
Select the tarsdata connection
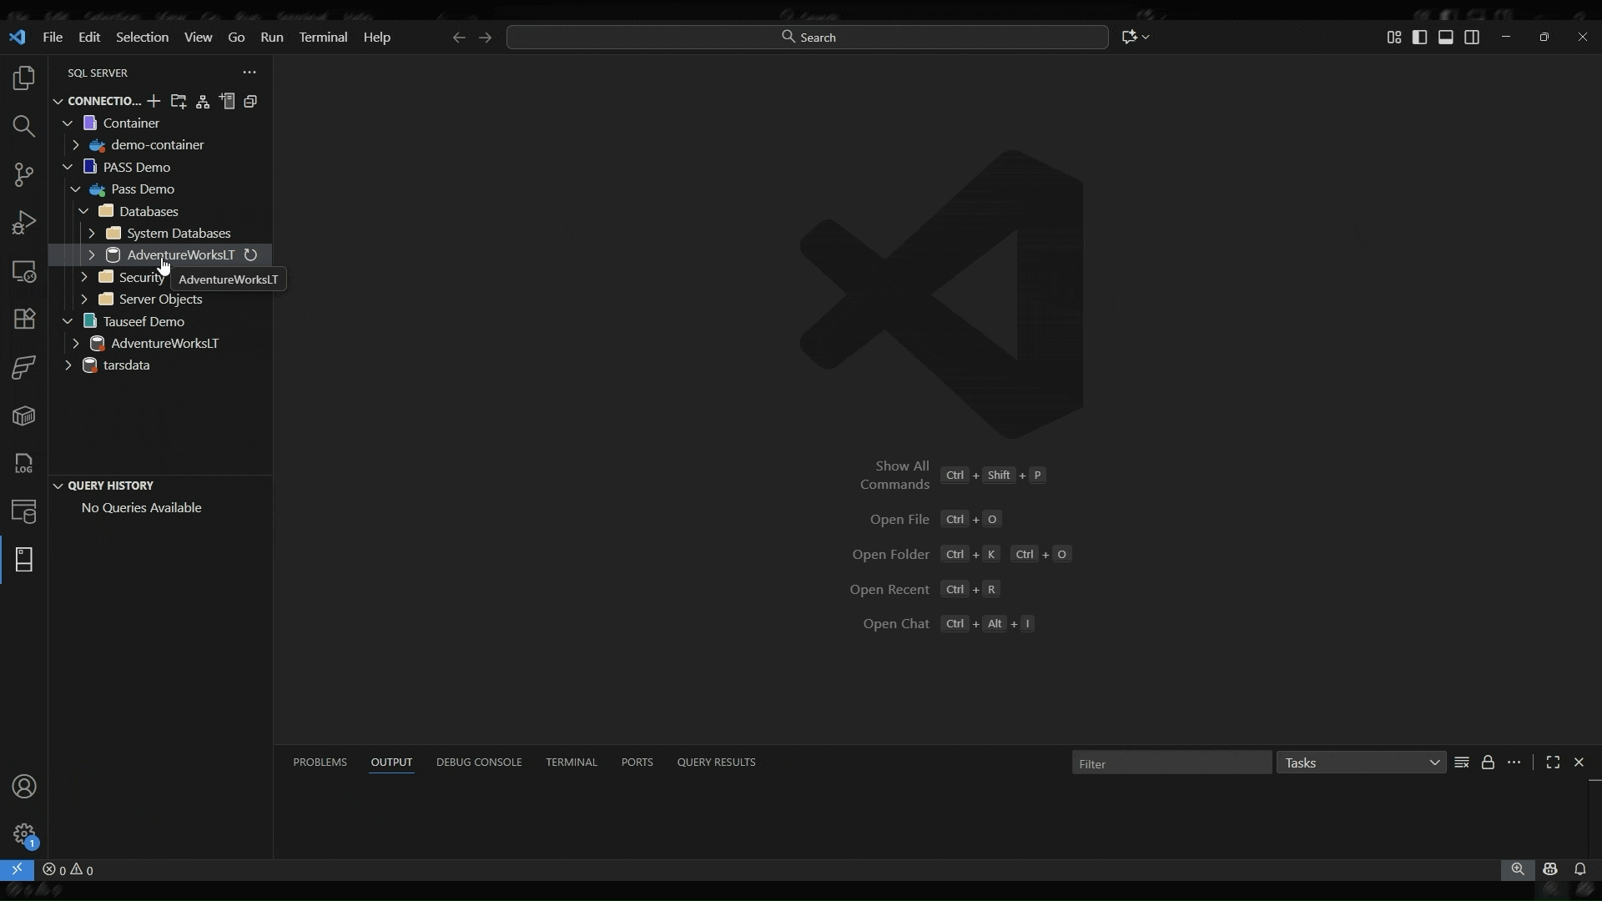point(127,365)
